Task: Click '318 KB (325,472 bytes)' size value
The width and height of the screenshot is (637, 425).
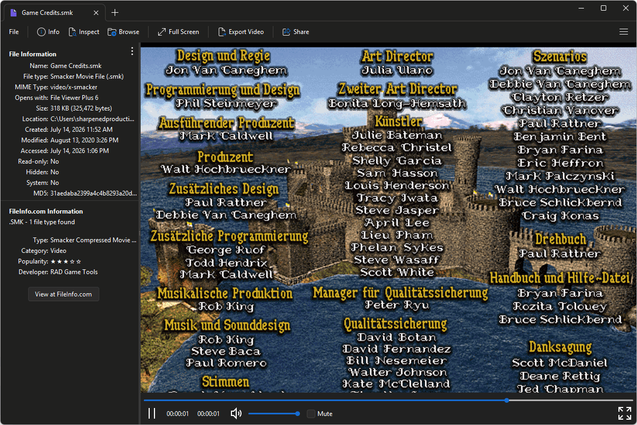Action: (81, 108)
